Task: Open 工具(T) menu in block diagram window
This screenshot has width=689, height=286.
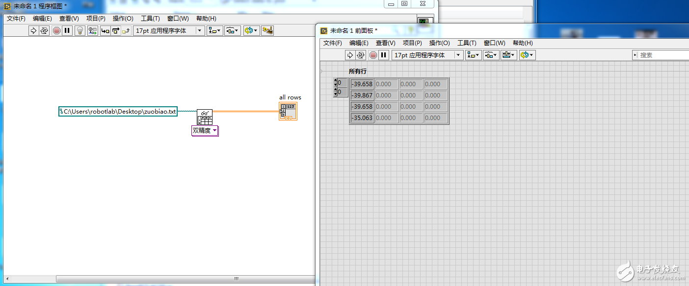Action: point(150,19)
